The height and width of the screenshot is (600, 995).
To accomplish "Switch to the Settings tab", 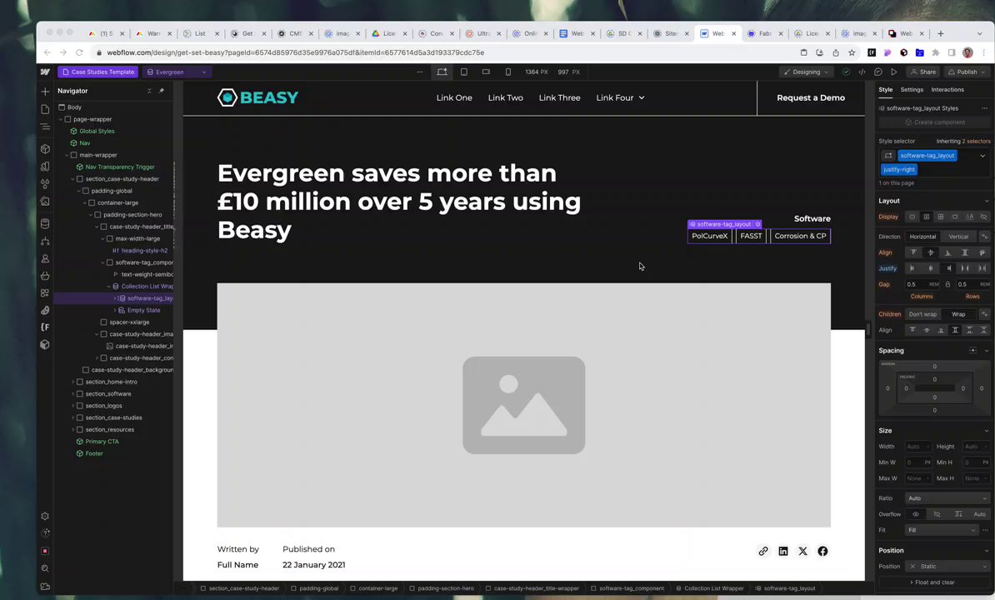I will (x=911, y=89).
